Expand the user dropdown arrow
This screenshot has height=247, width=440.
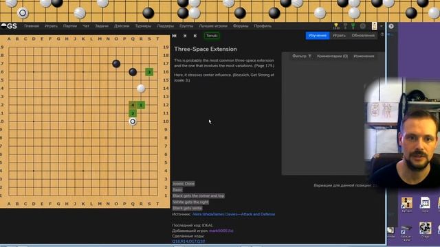click(381, 26)
